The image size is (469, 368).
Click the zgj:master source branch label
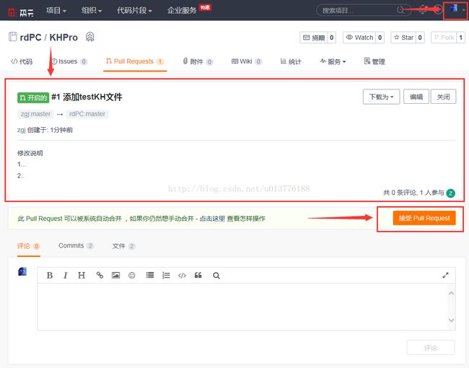[35, 114]
